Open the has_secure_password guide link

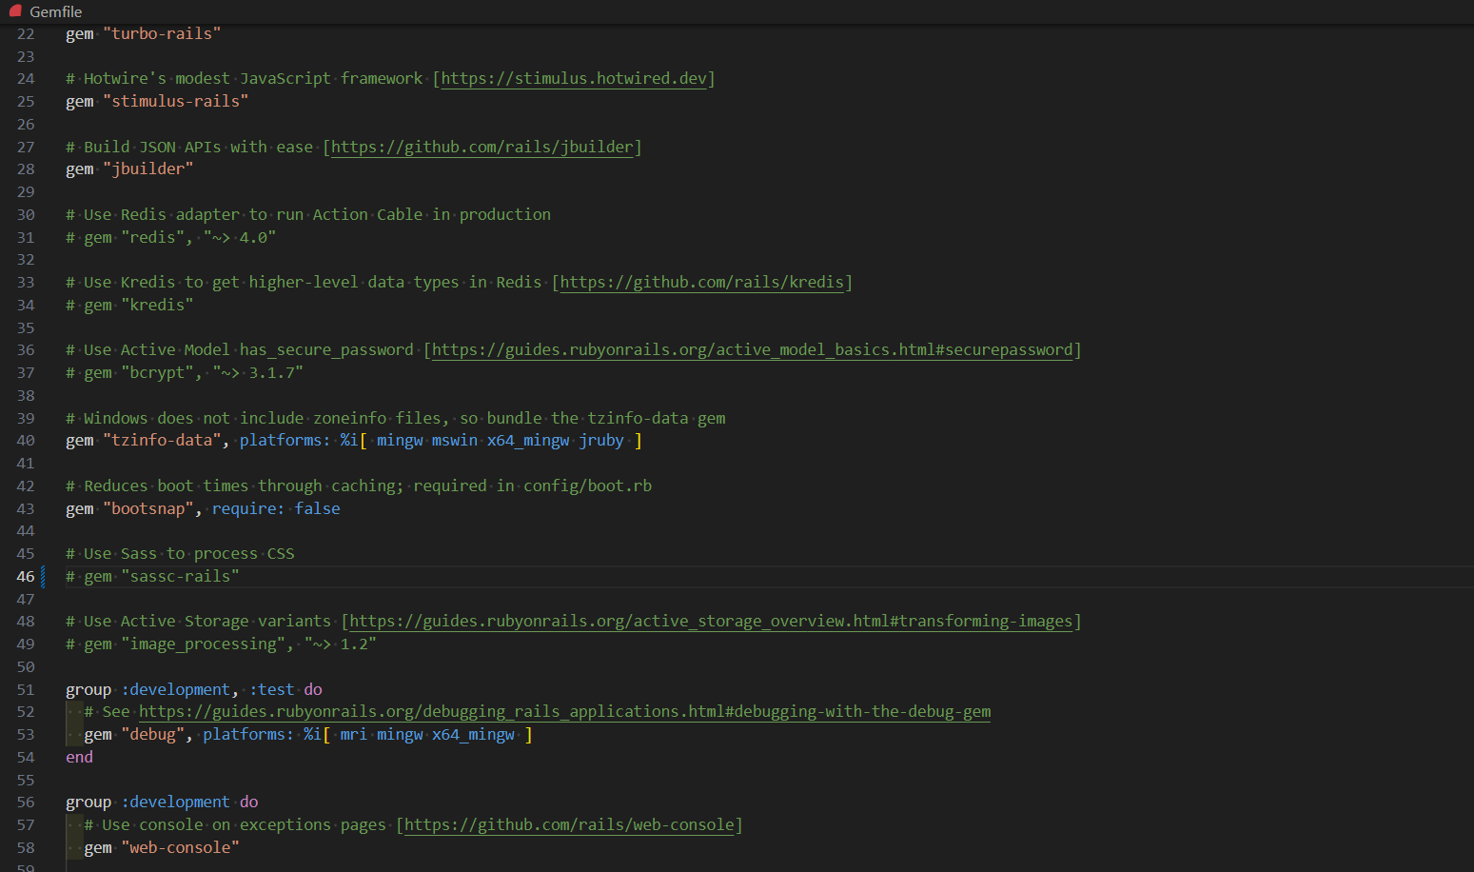coord(751,349)
